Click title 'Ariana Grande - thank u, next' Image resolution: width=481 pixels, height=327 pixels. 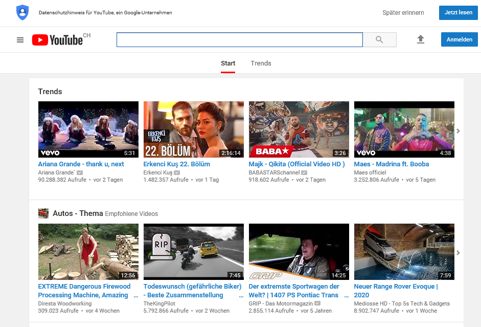pyautogui.click(x=81, y=164)
